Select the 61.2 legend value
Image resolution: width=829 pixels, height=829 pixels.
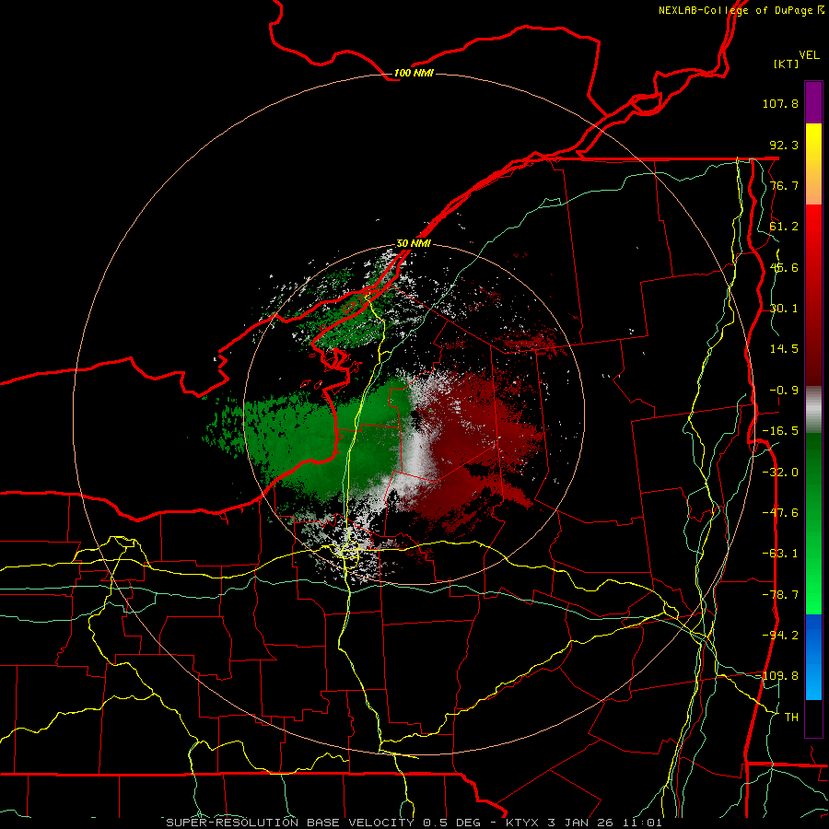[784, 227]
